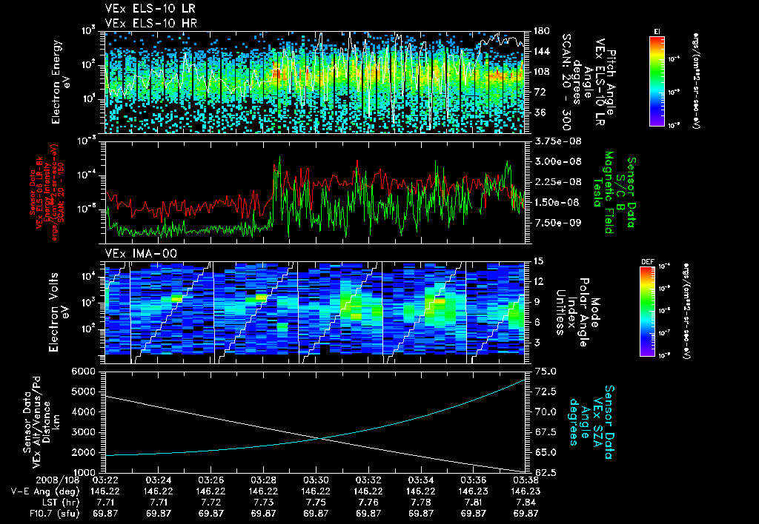Click inside the altitude and SZA plot
Image resolution: width=759 pixels, height=524 pixels.
pyautogui.click(x=314, y=422)
